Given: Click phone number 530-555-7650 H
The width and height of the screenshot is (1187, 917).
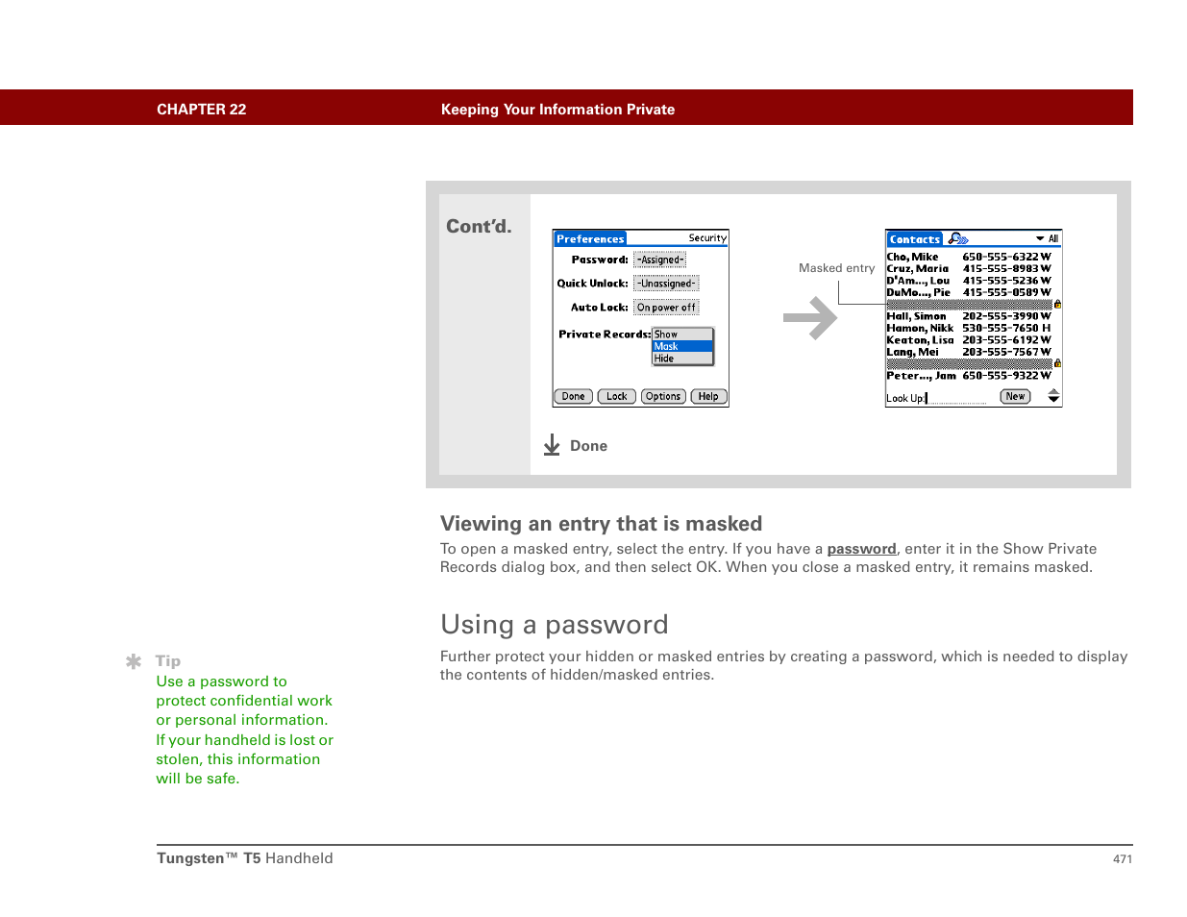Looking at the screenshot, I should (1007, 329).
